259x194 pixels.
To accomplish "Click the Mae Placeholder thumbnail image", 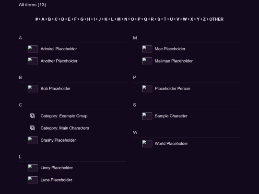I will pyautogui.click(x=147, y=49).
